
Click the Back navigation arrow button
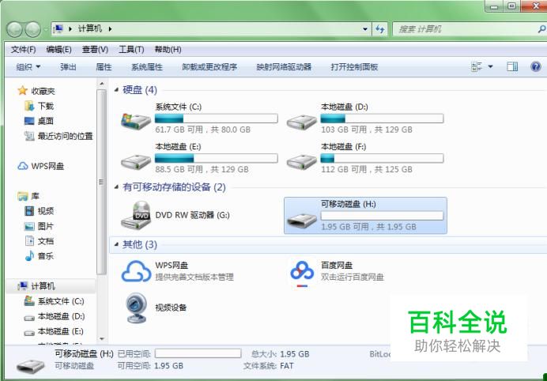click(15, 29)
